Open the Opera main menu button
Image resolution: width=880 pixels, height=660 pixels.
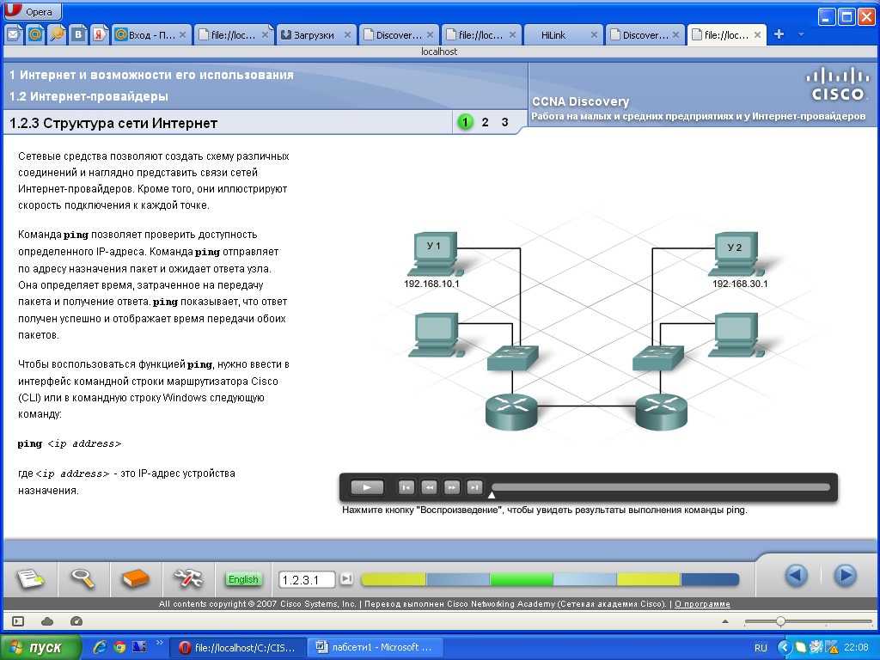point(32,11)
